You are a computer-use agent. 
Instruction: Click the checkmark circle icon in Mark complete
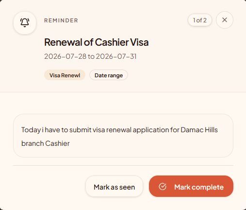[163, 186]
